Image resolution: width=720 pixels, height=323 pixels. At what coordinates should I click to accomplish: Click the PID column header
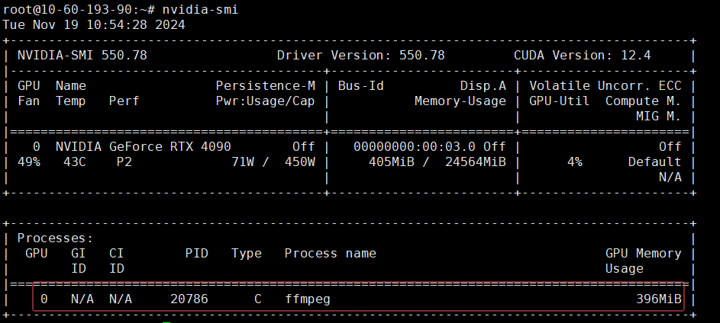(x=196, y=254)
